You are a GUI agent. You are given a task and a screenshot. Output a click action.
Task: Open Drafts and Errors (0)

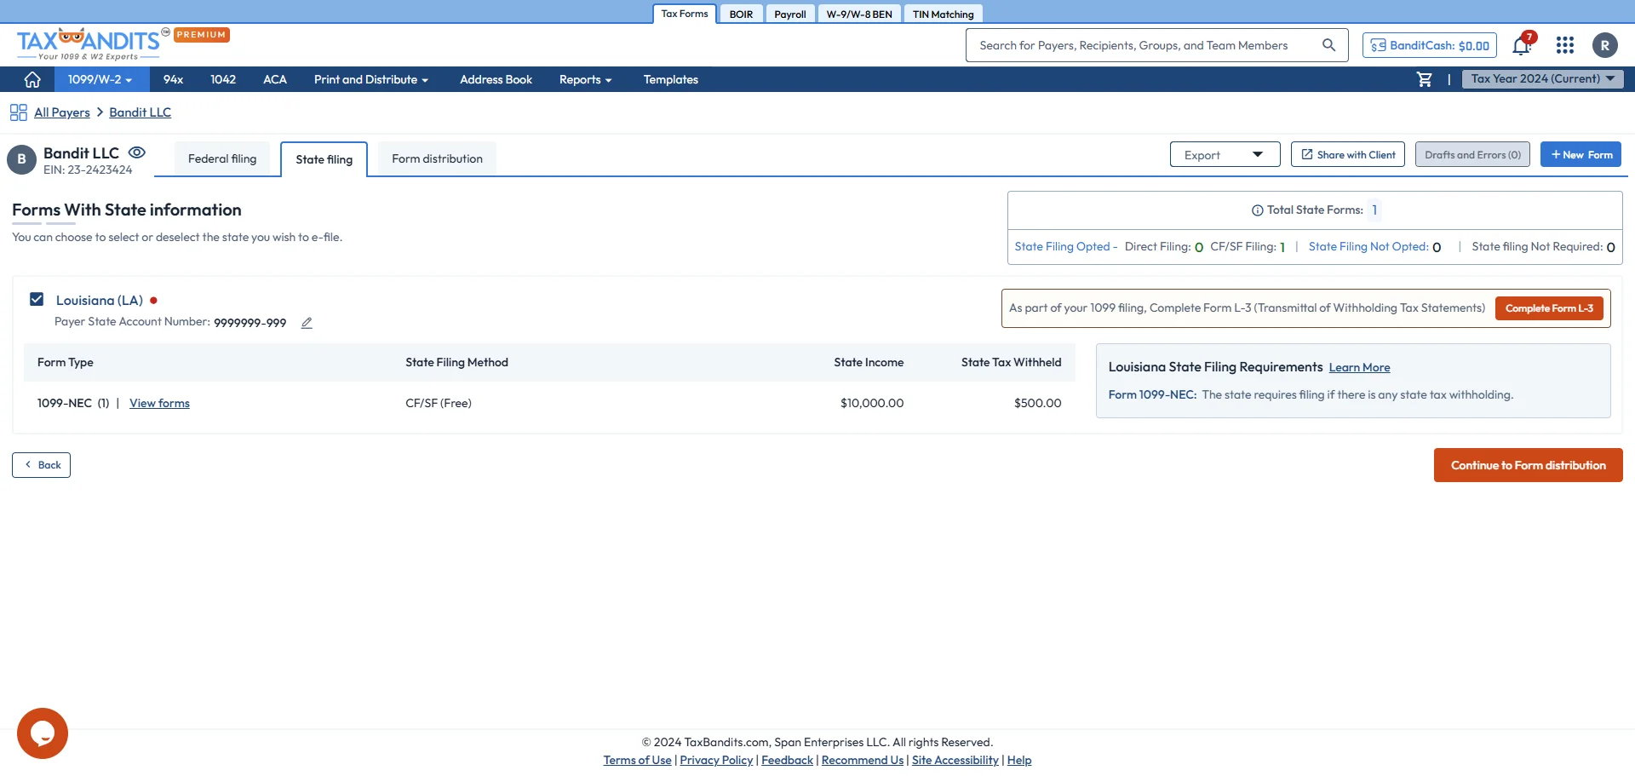pyautogui.click(x=1472, y=154)
